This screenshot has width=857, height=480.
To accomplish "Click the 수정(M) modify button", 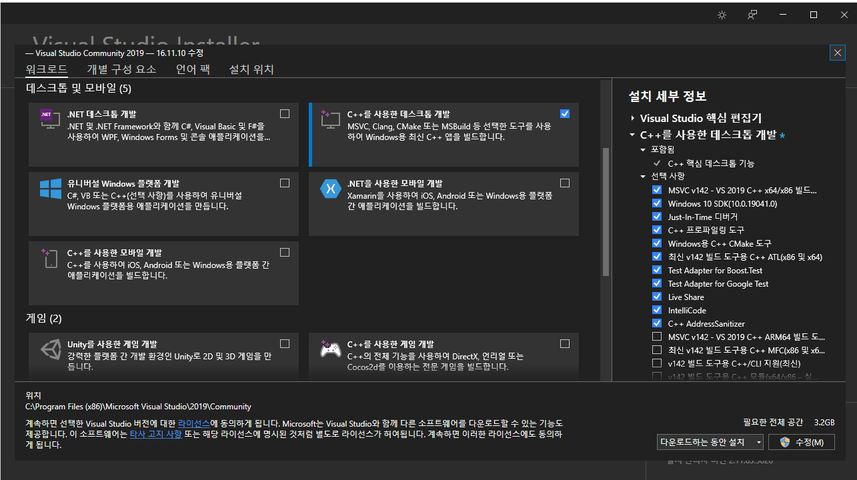I will pyautogui.click(x=802, y=442).
